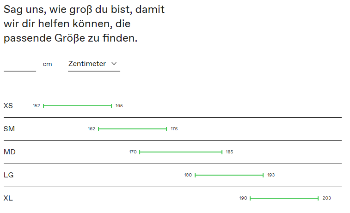The height and width of the screenshot is (213, 350).
Task: Click the 193 maximum value of LG
Action: pos(271,175)
